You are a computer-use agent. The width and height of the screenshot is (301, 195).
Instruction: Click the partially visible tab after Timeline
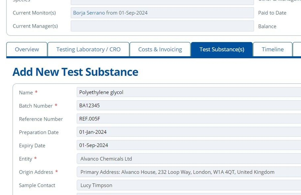point(297,49)
